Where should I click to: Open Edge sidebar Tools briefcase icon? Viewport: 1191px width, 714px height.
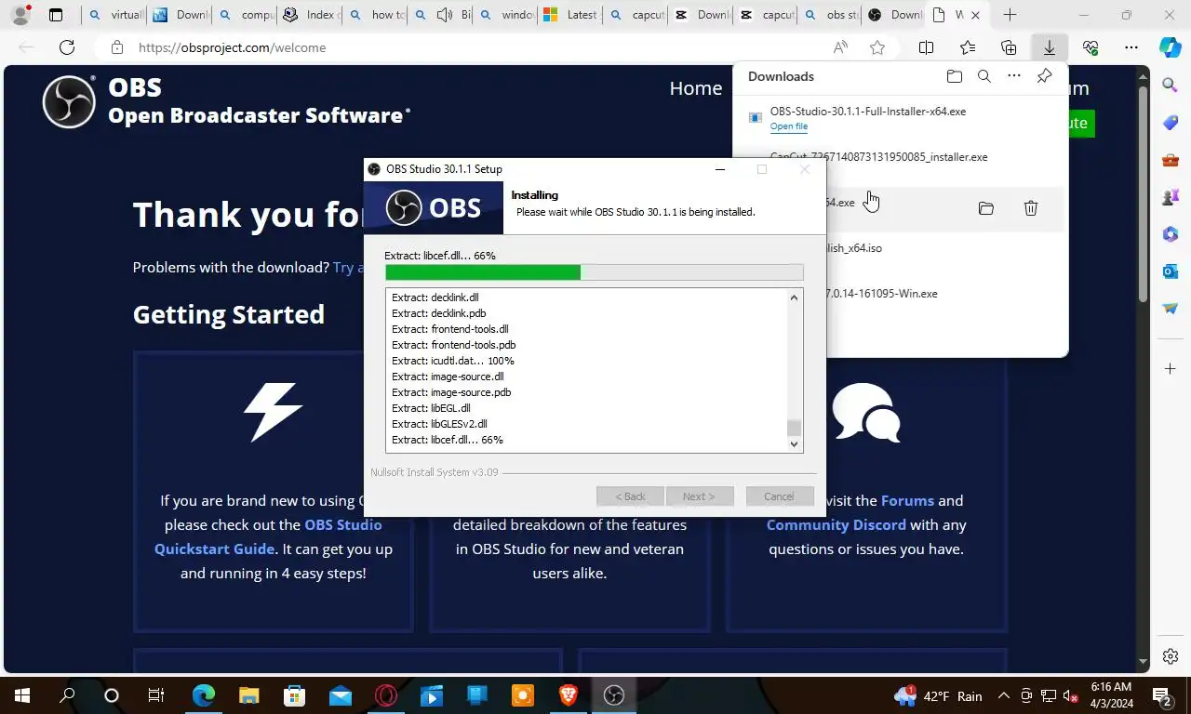click(1171, 160)
